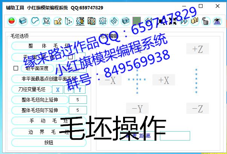Open the closed curve boundary tool icon
227x154 pixels.
[35, 21]
